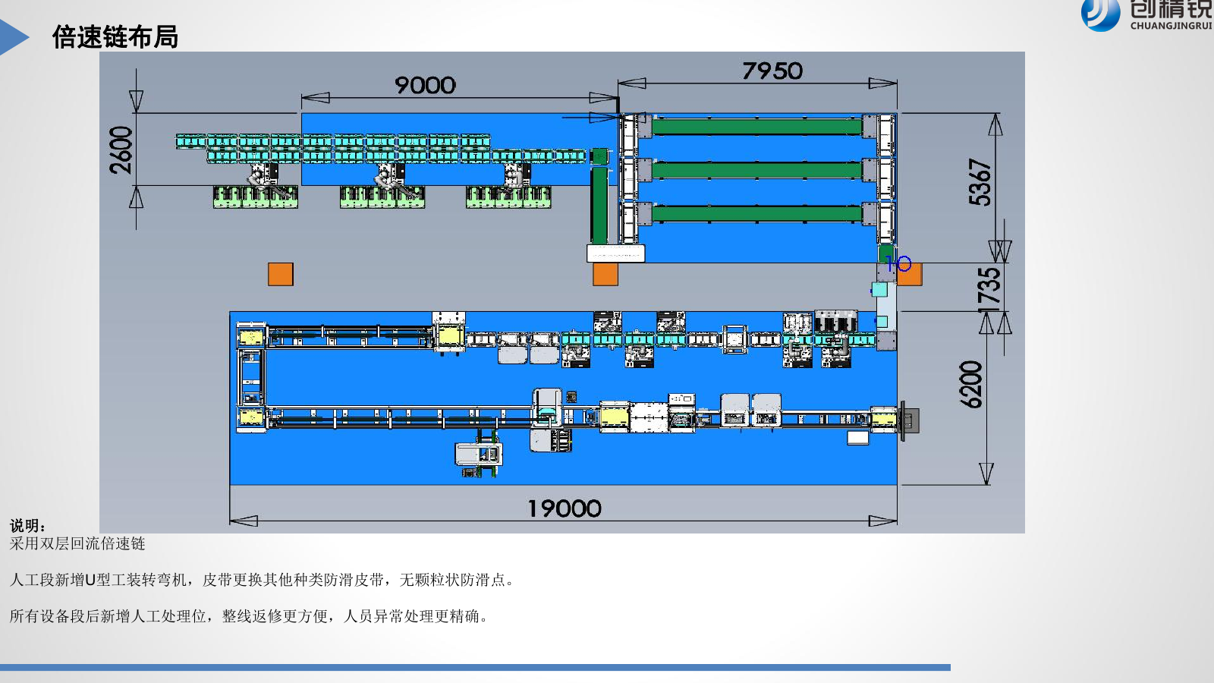1214x683 pixels.
Task: Click the blue triangle title marker
Action: point(14,37)
